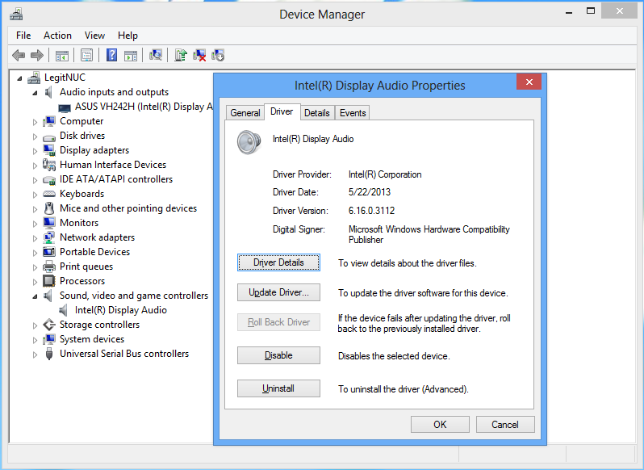Select the Processors tree label
Screen dimensions: 644x470
pyautogui.click(x=82, y=281)
